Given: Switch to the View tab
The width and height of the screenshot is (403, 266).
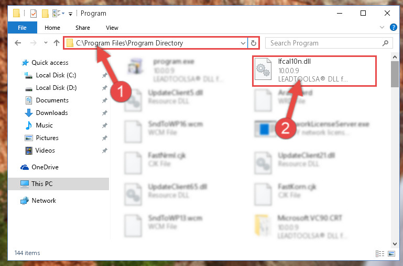Looking at the screenshot, I should click(112, 28).
